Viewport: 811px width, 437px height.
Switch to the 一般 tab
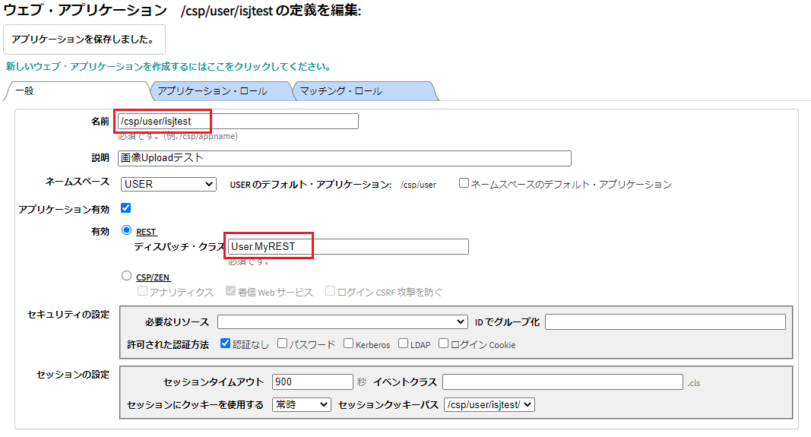point(25,91)
